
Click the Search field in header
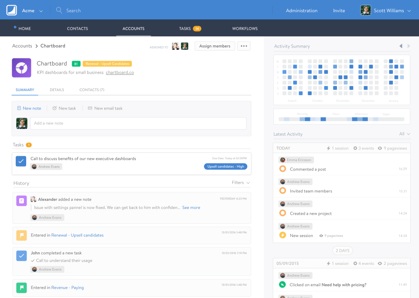click(73, 10)
